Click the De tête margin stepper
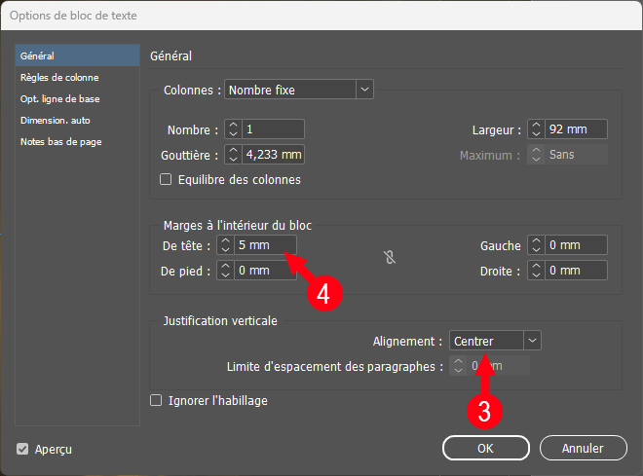This screenshot has width=643, height=476. pos(224,245)
